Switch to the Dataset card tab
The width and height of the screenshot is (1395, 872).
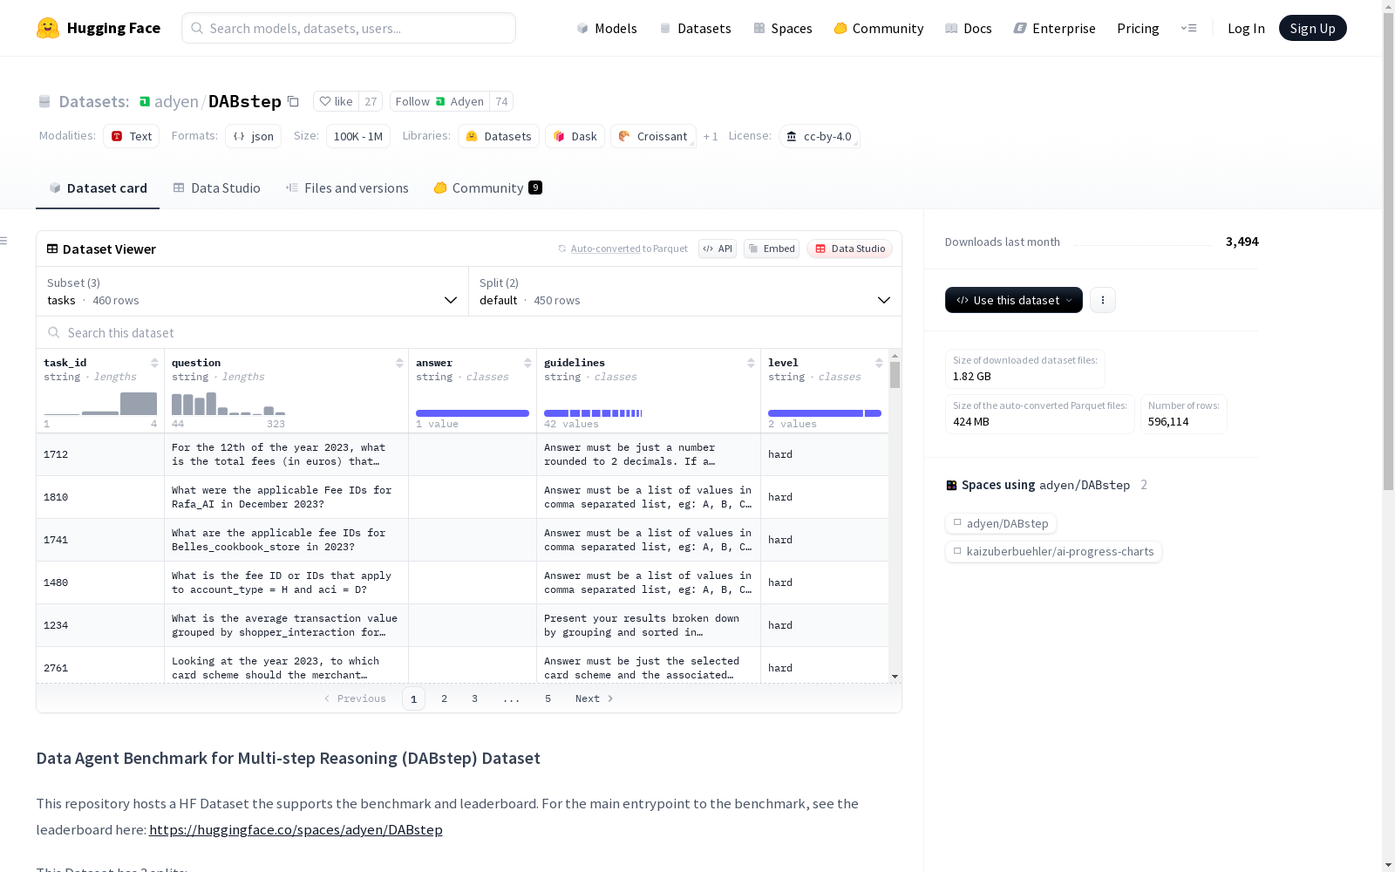98,188
